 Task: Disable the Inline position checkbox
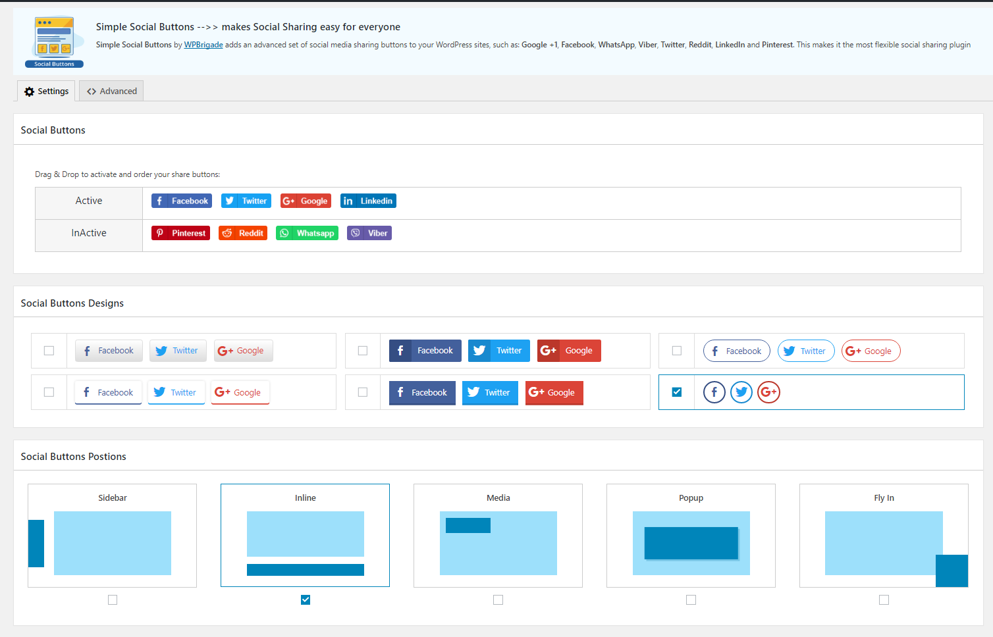point(305,599)
